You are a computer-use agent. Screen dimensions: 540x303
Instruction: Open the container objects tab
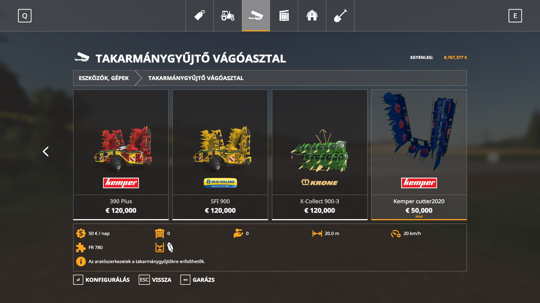pyautogui.click(x=284, y=15)
